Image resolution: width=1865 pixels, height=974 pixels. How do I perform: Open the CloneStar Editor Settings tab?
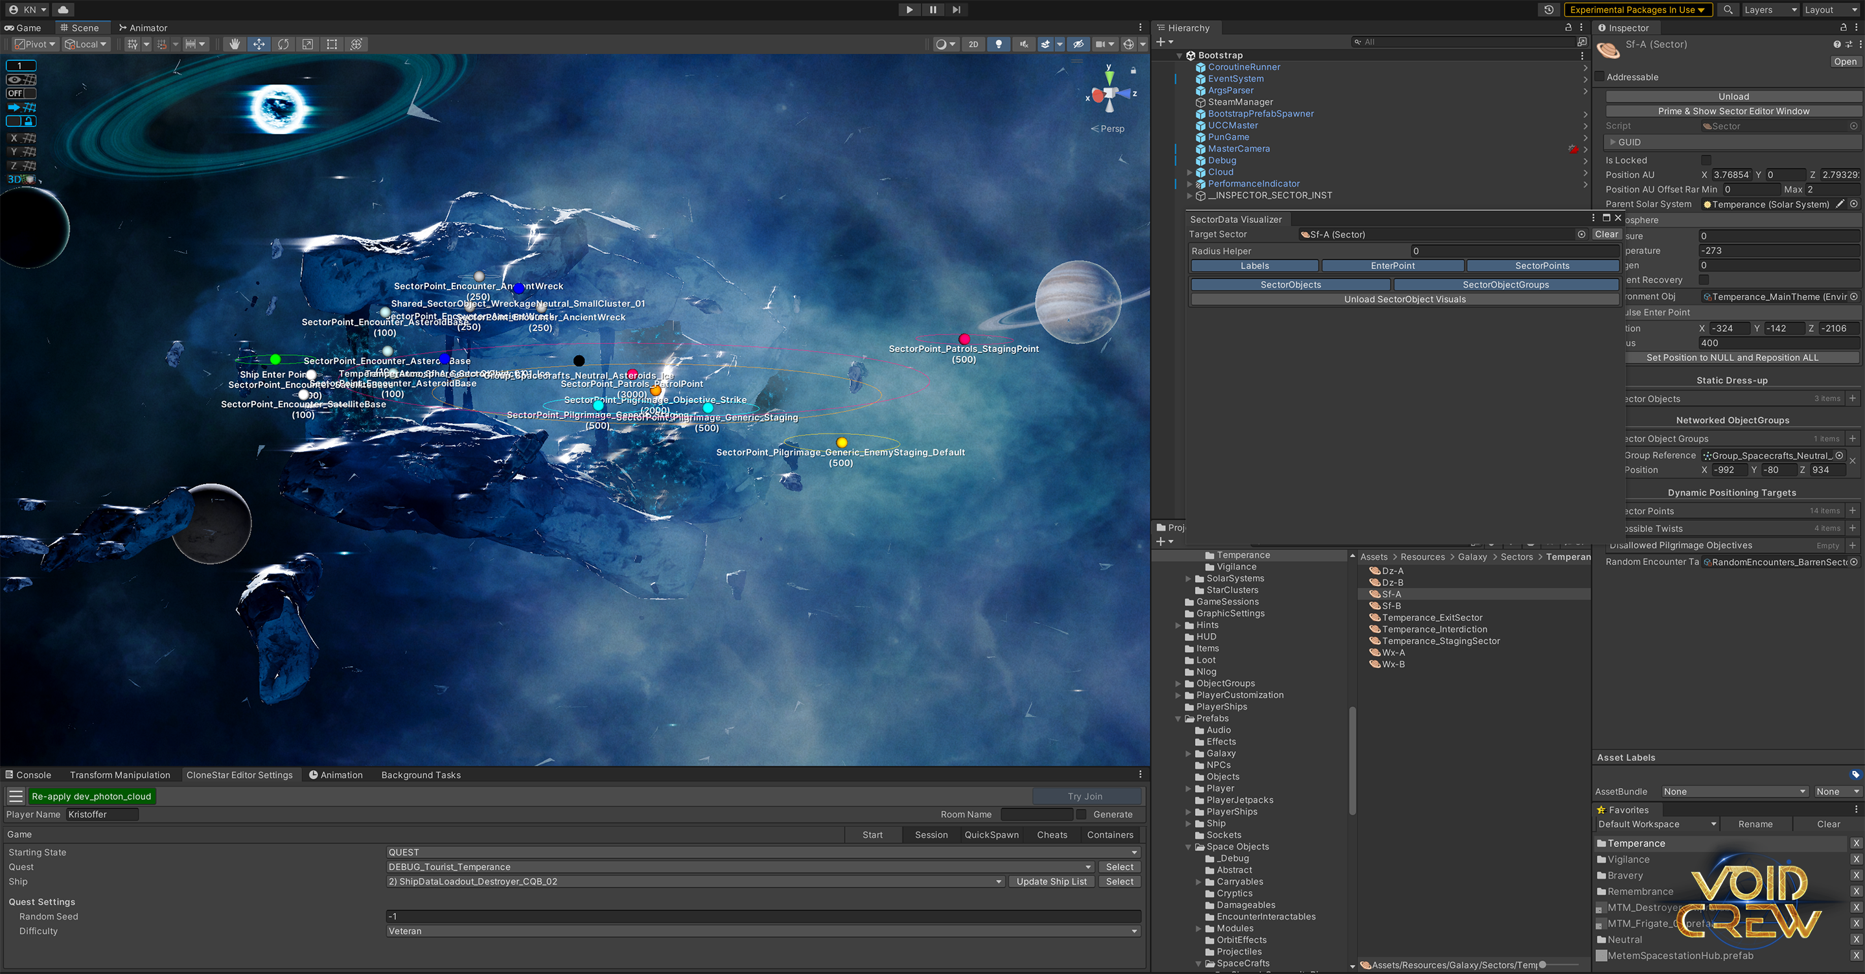(239, 775)
